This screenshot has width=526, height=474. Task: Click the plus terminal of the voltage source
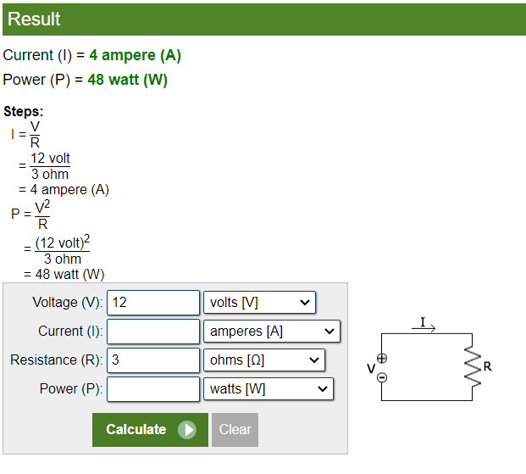pyautogui.click(x=382, y=359)
